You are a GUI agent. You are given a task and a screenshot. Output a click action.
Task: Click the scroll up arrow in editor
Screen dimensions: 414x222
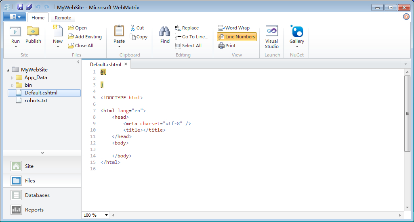point(407,72)
